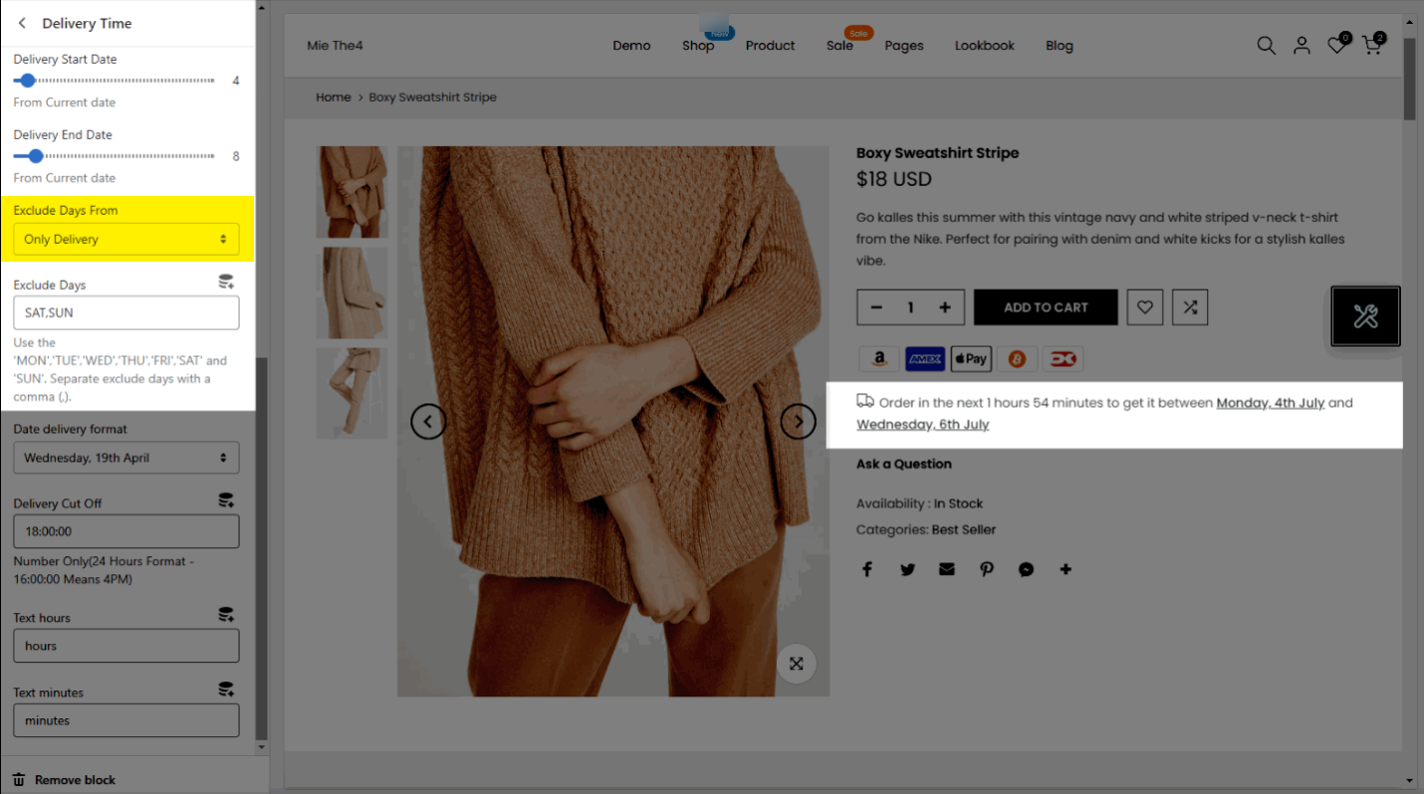
Task: Click the sidebar vertical scrollbar
Action: click(262, 547)
